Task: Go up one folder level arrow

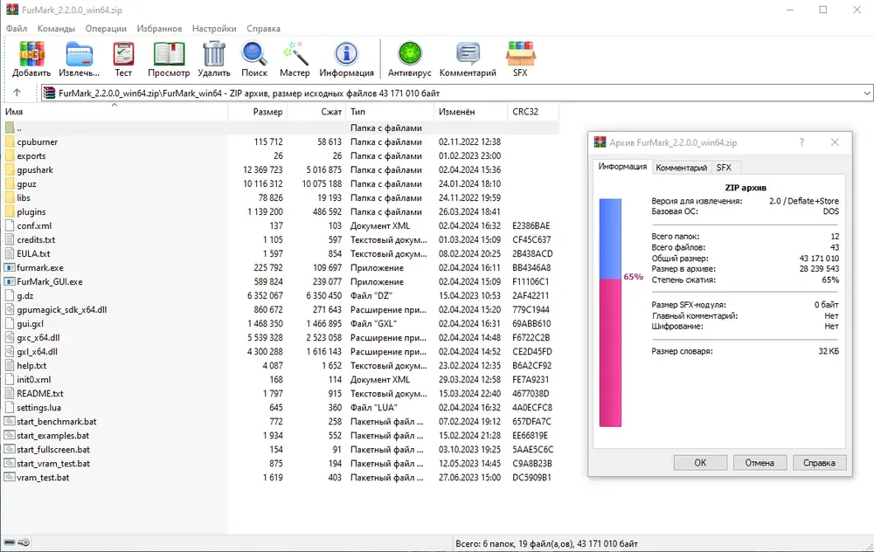Action: [17, 93]
